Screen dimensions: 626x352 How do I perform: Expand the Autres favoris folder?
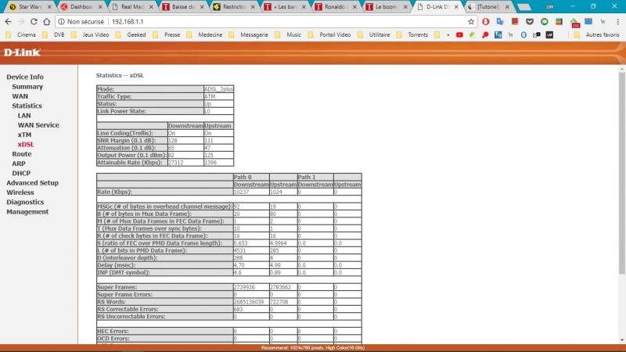597,34
